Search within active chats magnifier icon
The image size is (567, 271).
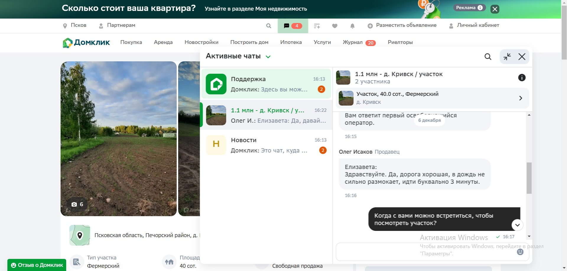pos(488,57)
